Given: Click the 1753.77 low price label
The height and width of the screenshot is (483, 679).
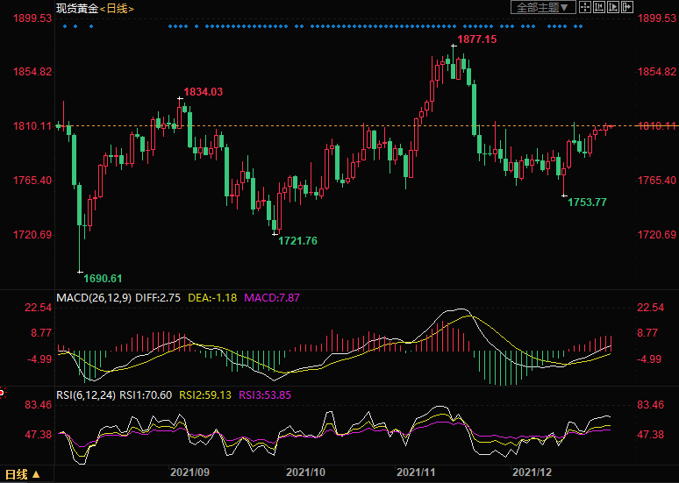Looking at the screenshot, I should point(587,202).
